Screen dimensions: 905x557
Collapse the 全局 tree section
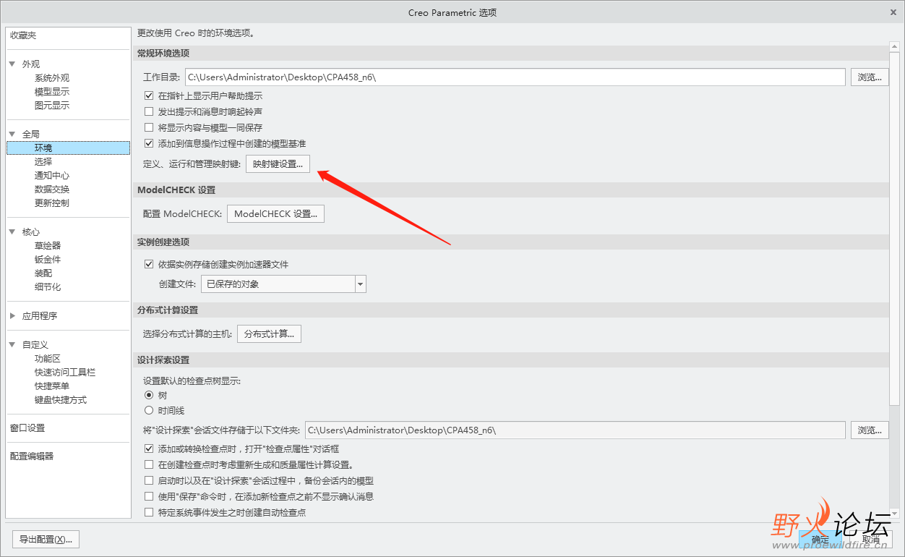[x=12, y=134]
